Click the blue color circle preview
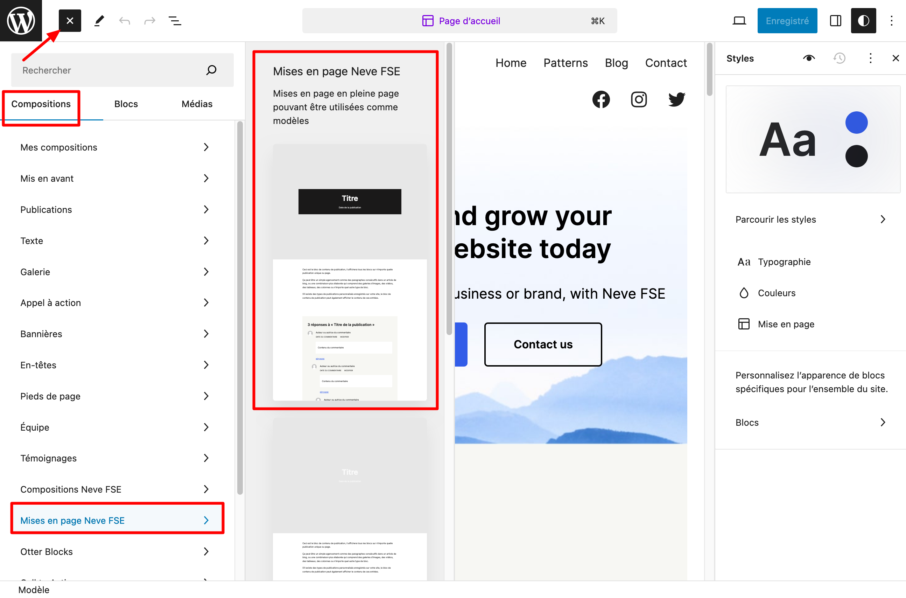 (856, 123)
